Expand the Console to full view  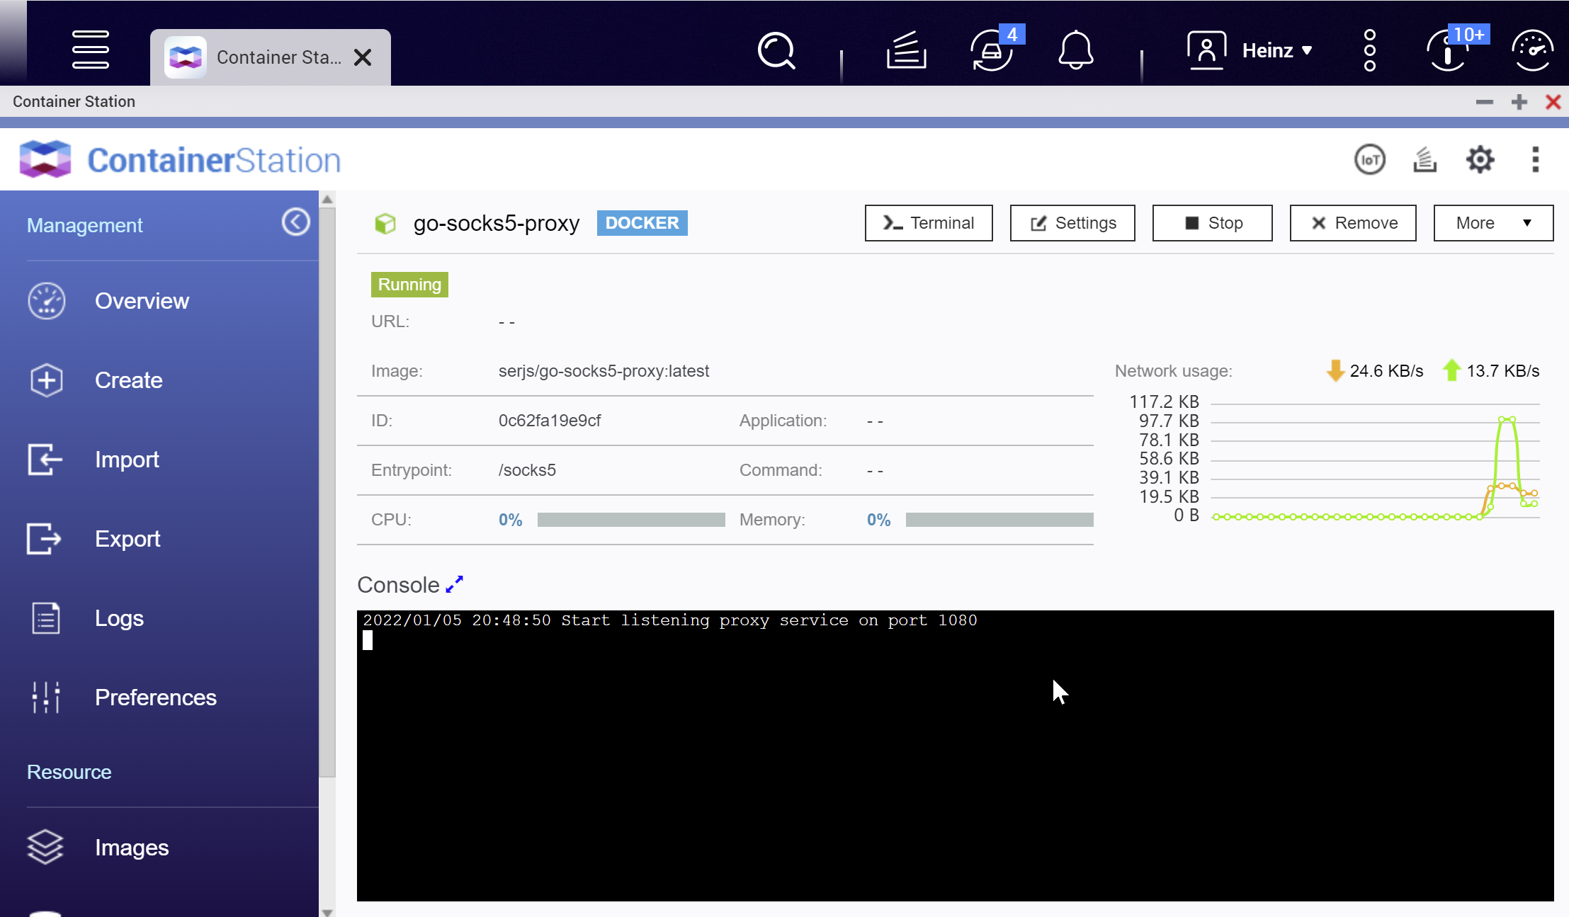pos(454,584)
